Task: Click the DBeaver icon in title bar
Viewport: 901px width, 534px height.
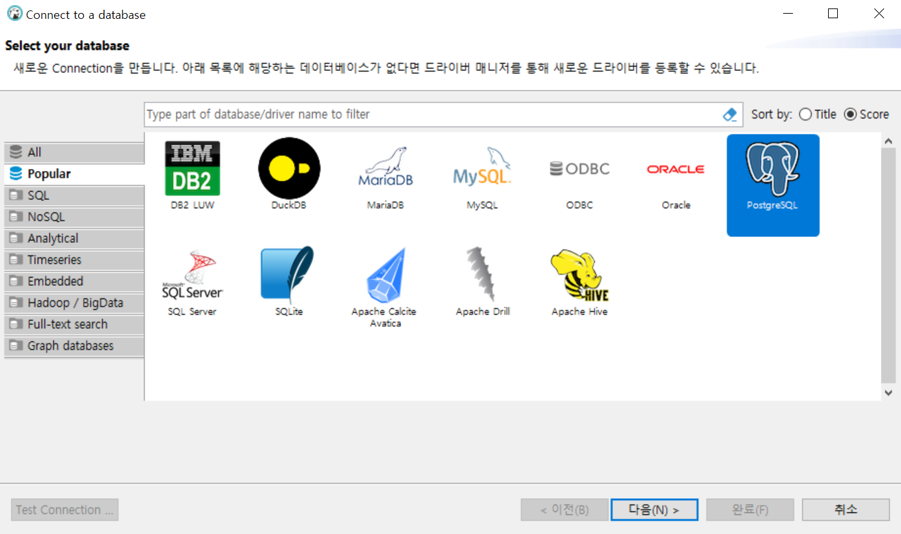Action: click(14, 14)
